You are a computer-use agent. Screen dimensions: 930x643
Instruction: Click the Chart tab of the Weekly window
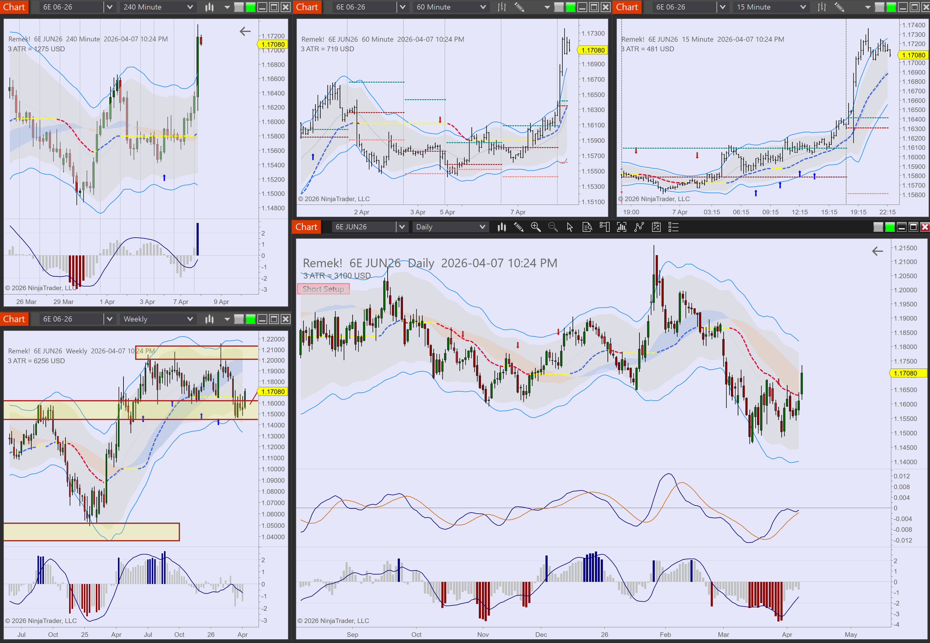(x=14, y=319)
